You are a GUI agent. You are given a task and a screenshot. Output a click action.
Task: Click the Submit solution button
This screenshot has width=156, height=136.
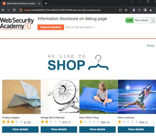[51, 27]
